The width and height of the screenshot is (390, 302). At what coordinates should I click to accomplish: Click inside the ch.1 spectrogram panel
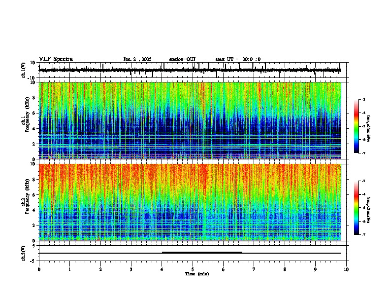pos(190,120)
